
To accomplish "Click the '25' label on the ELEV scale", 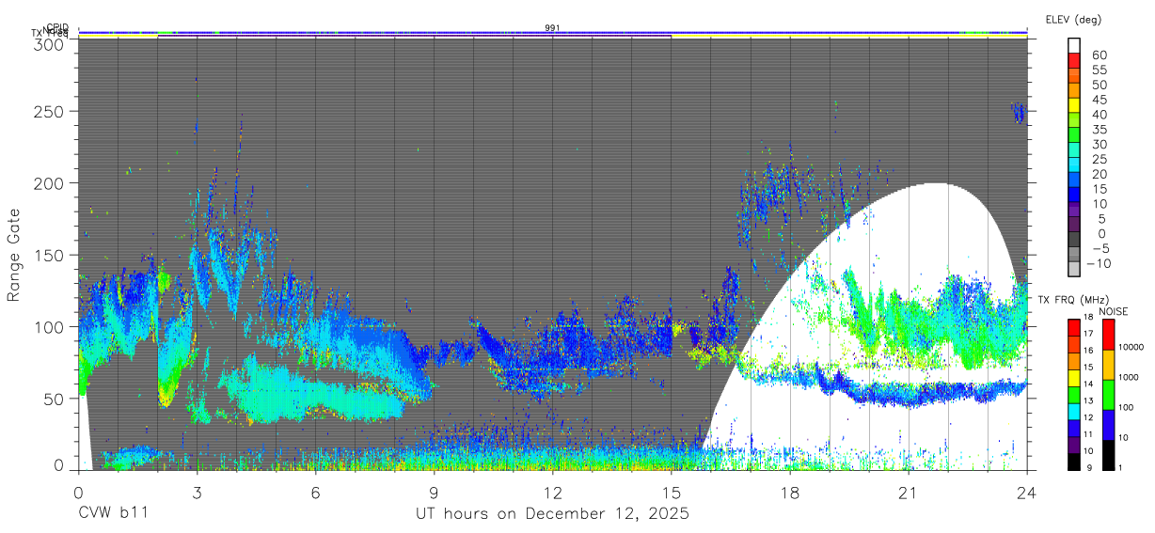I will 1100,160.
